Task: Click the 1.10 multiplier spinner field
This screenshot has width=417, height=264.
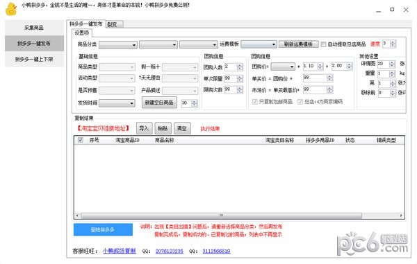Action: [x=313, y=66]
